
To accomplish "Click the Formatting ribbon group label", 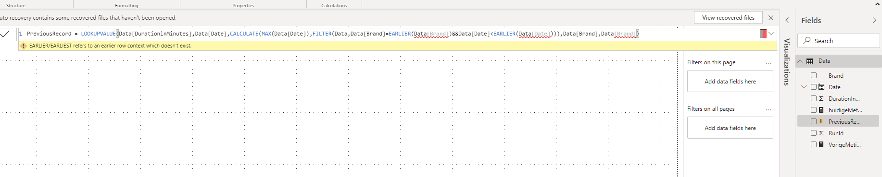I will click(126, 6).
